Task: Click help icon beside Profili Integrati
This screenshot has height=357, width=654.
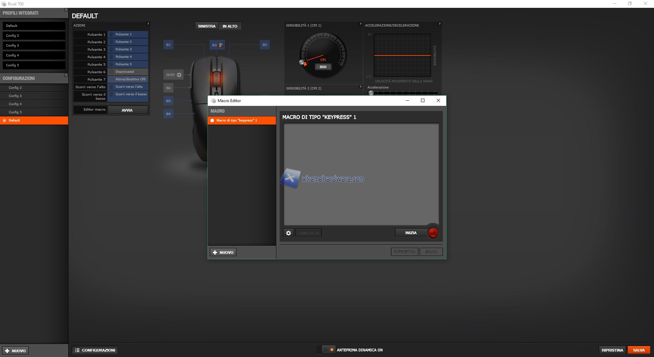Action: [66, 10]
